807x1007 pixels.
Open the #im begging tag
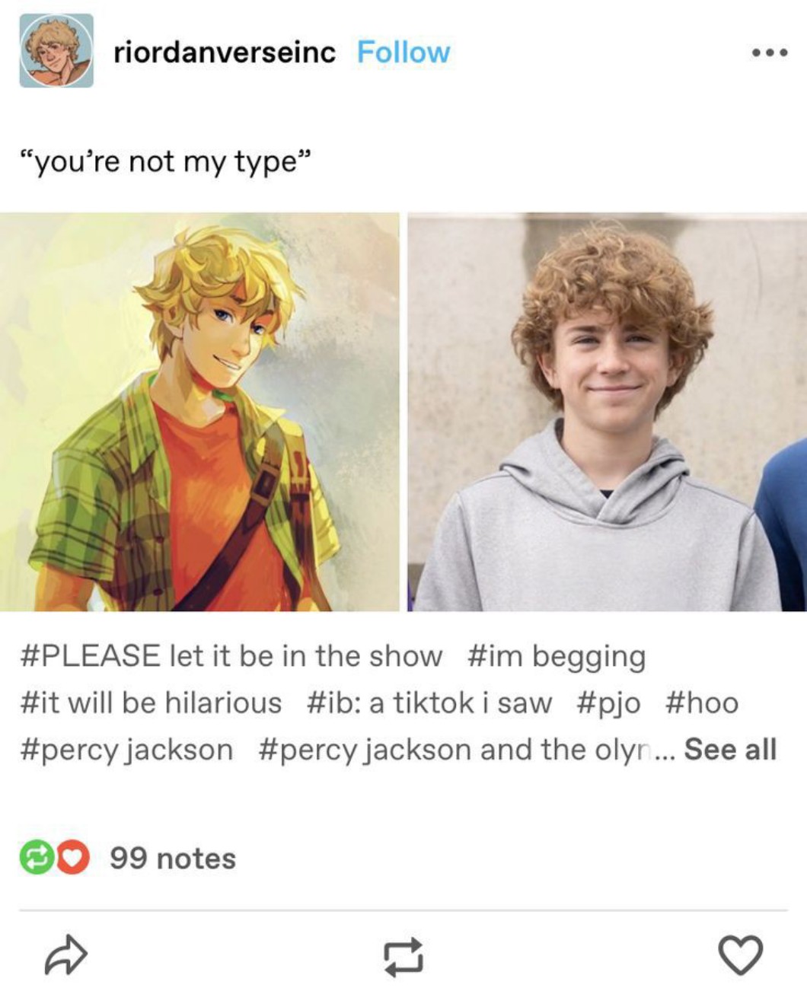coord(557,656)
